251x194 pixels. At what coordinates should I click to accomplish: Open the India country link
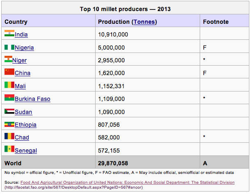21,35
